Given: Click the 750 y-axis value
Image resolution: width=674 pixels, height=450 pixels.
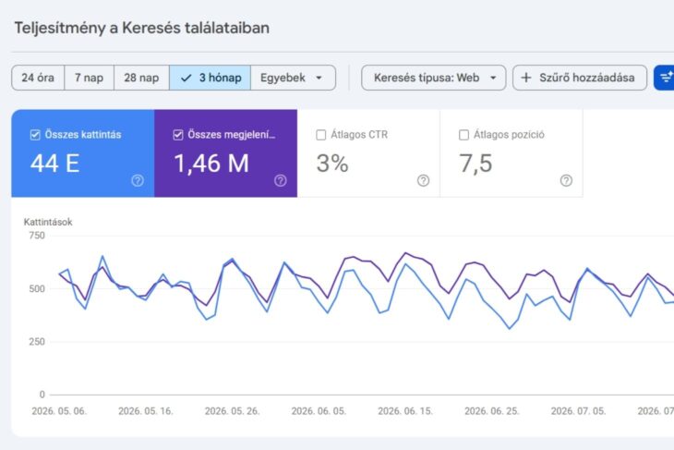Looking at the screenshot, I should click(37, 236).
